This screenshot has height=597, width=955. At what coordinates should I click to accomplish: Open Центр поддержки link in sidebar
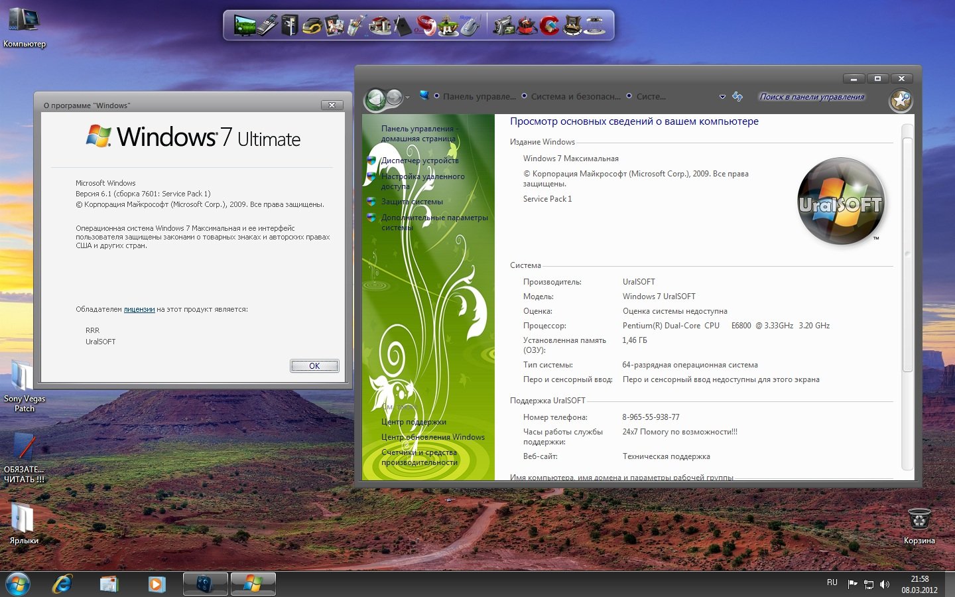(x=414, y=422)
